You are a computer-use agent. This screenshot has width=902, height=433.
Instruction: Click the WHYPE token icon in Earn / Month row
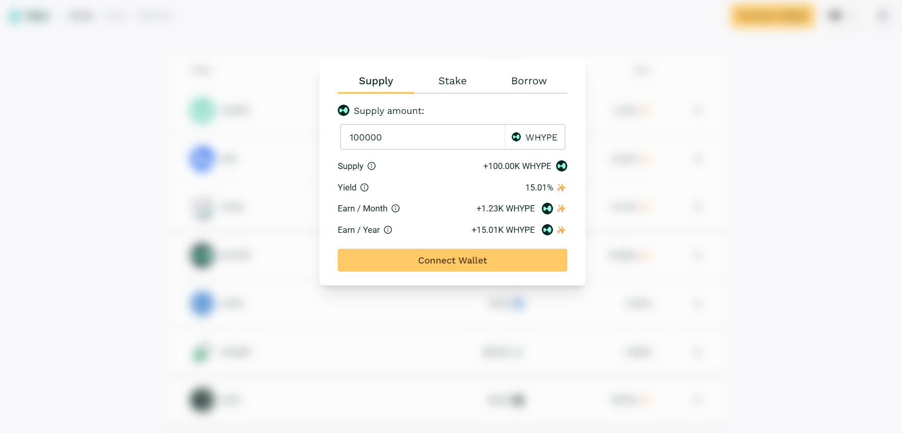click(547, 208)
